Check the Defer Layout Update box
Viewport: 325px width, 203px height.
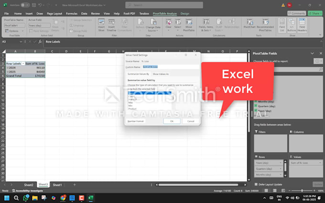(256, 184)
